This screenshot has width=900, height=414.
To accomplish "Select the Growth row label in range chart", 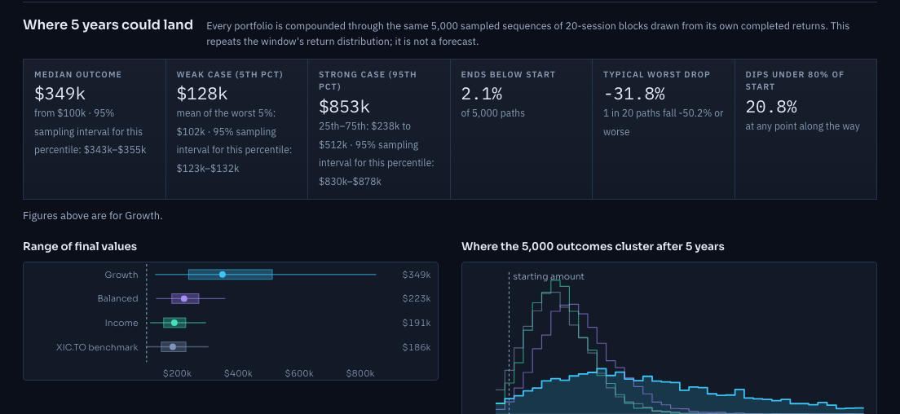I will click(x=121, y=275).
